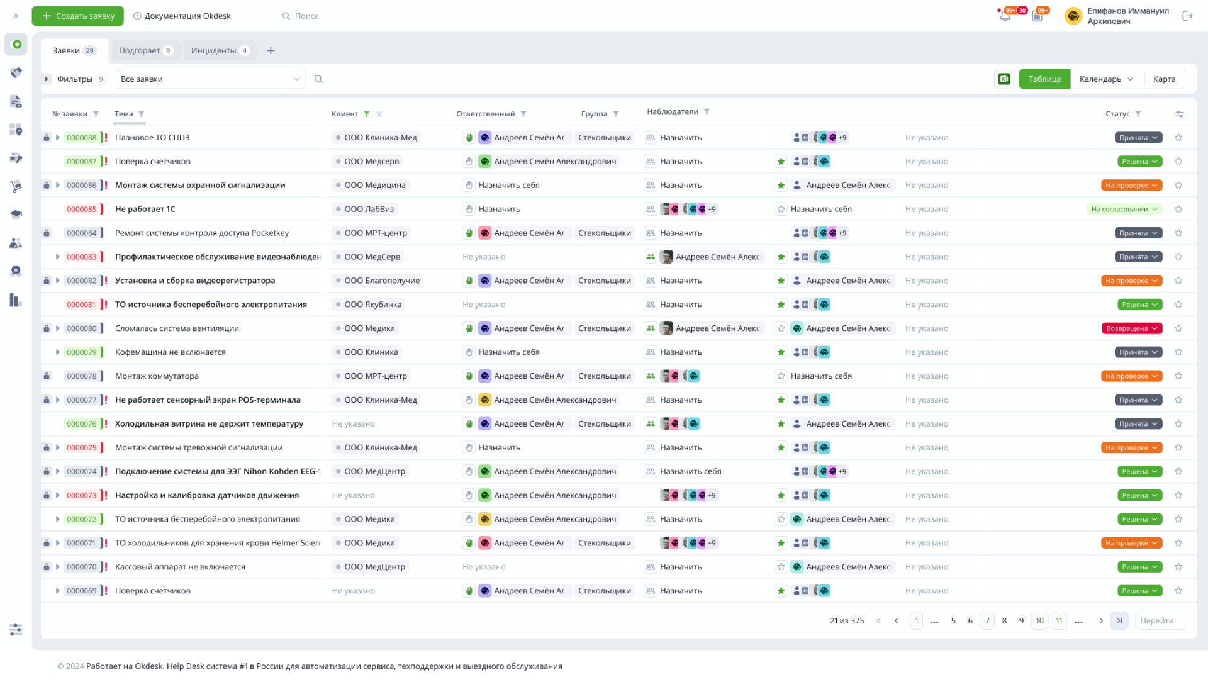Viewport: 1208px width, 682px height.
Task: Click the warehouse hand truck sidebar icon
Action: click(16, 186)
